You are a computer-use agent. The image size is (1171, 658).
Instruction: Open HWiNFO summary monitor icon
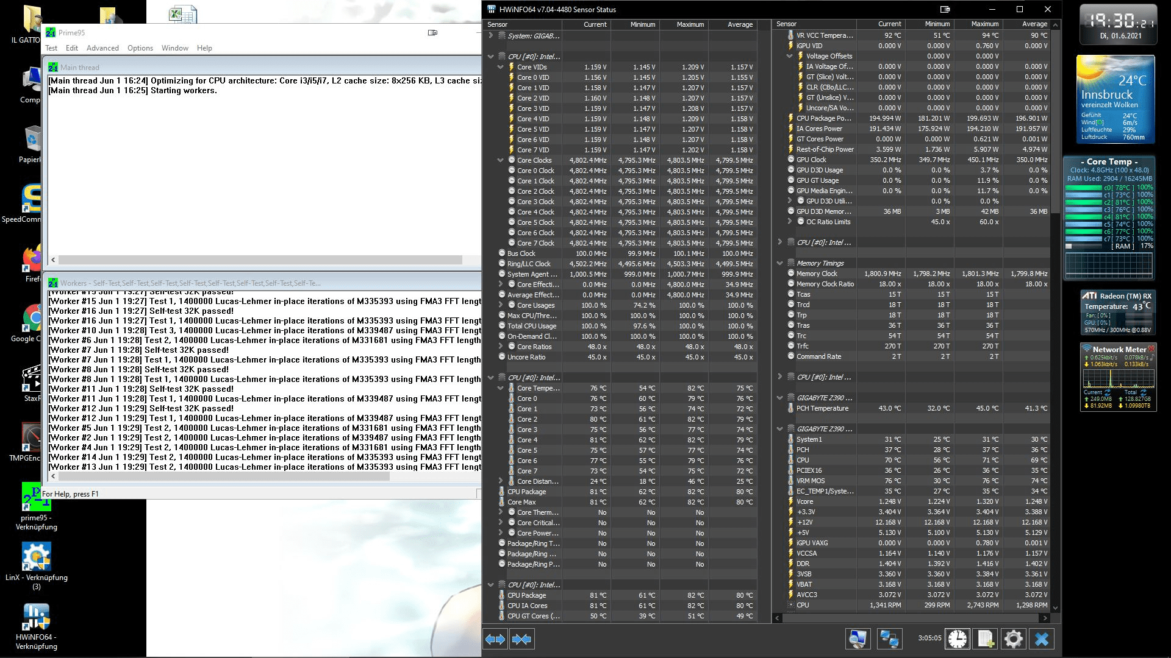[x=858, y=639]
